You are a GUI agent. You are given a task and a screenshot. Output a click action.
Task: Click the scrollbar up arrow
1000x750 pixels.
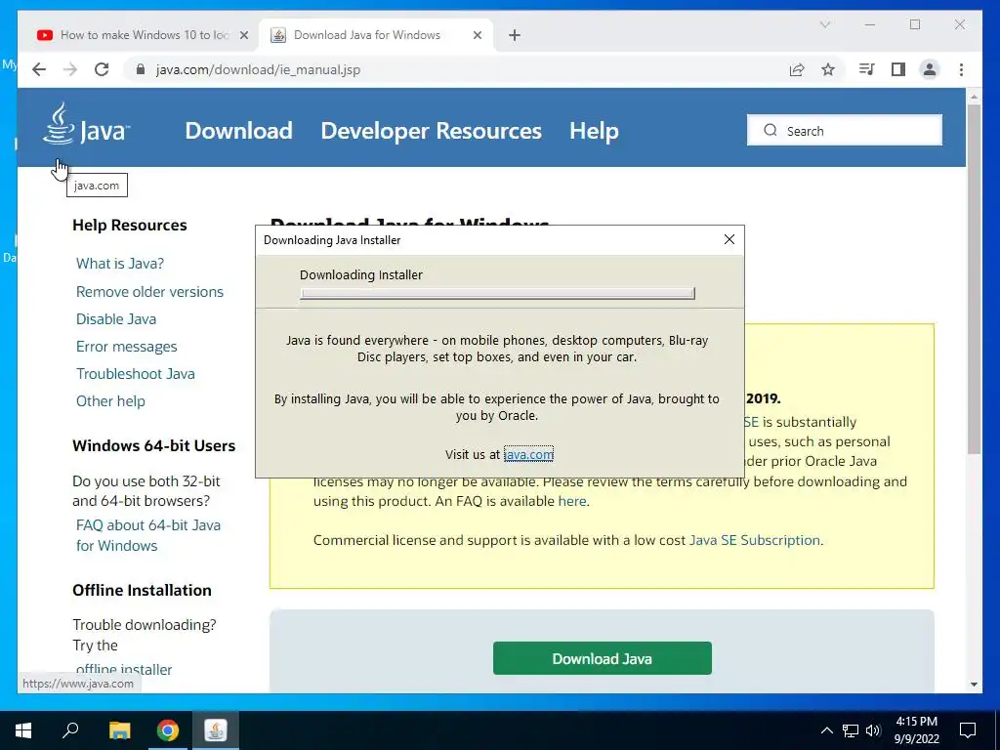coord(974,97)
